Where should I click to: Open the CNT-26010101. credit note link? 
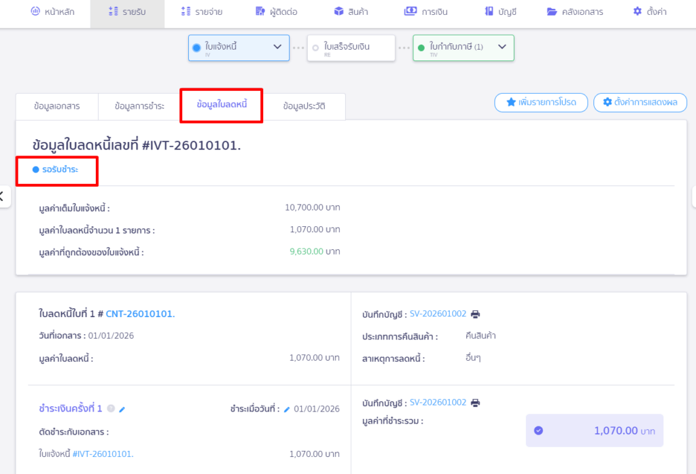tap(140, 314)
